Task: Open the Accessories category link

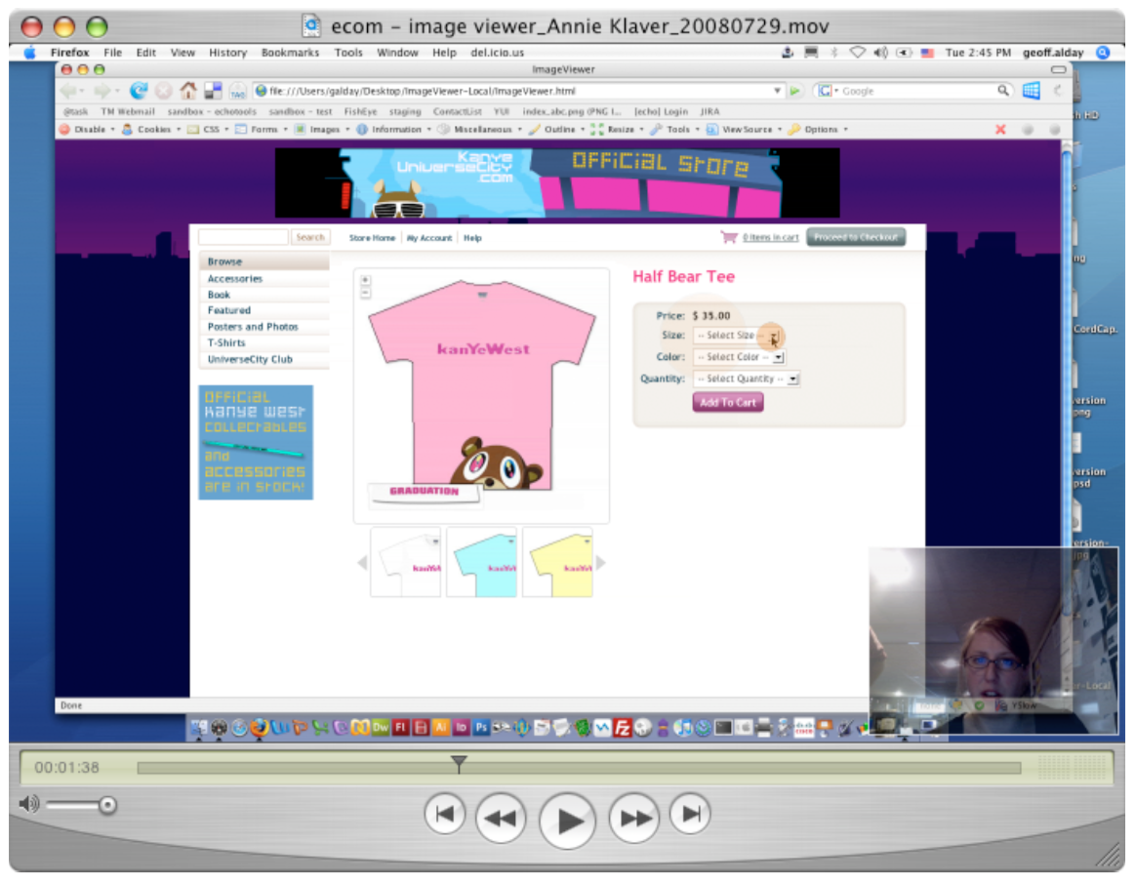Action: pyautogui.click(x=235, y=278)
